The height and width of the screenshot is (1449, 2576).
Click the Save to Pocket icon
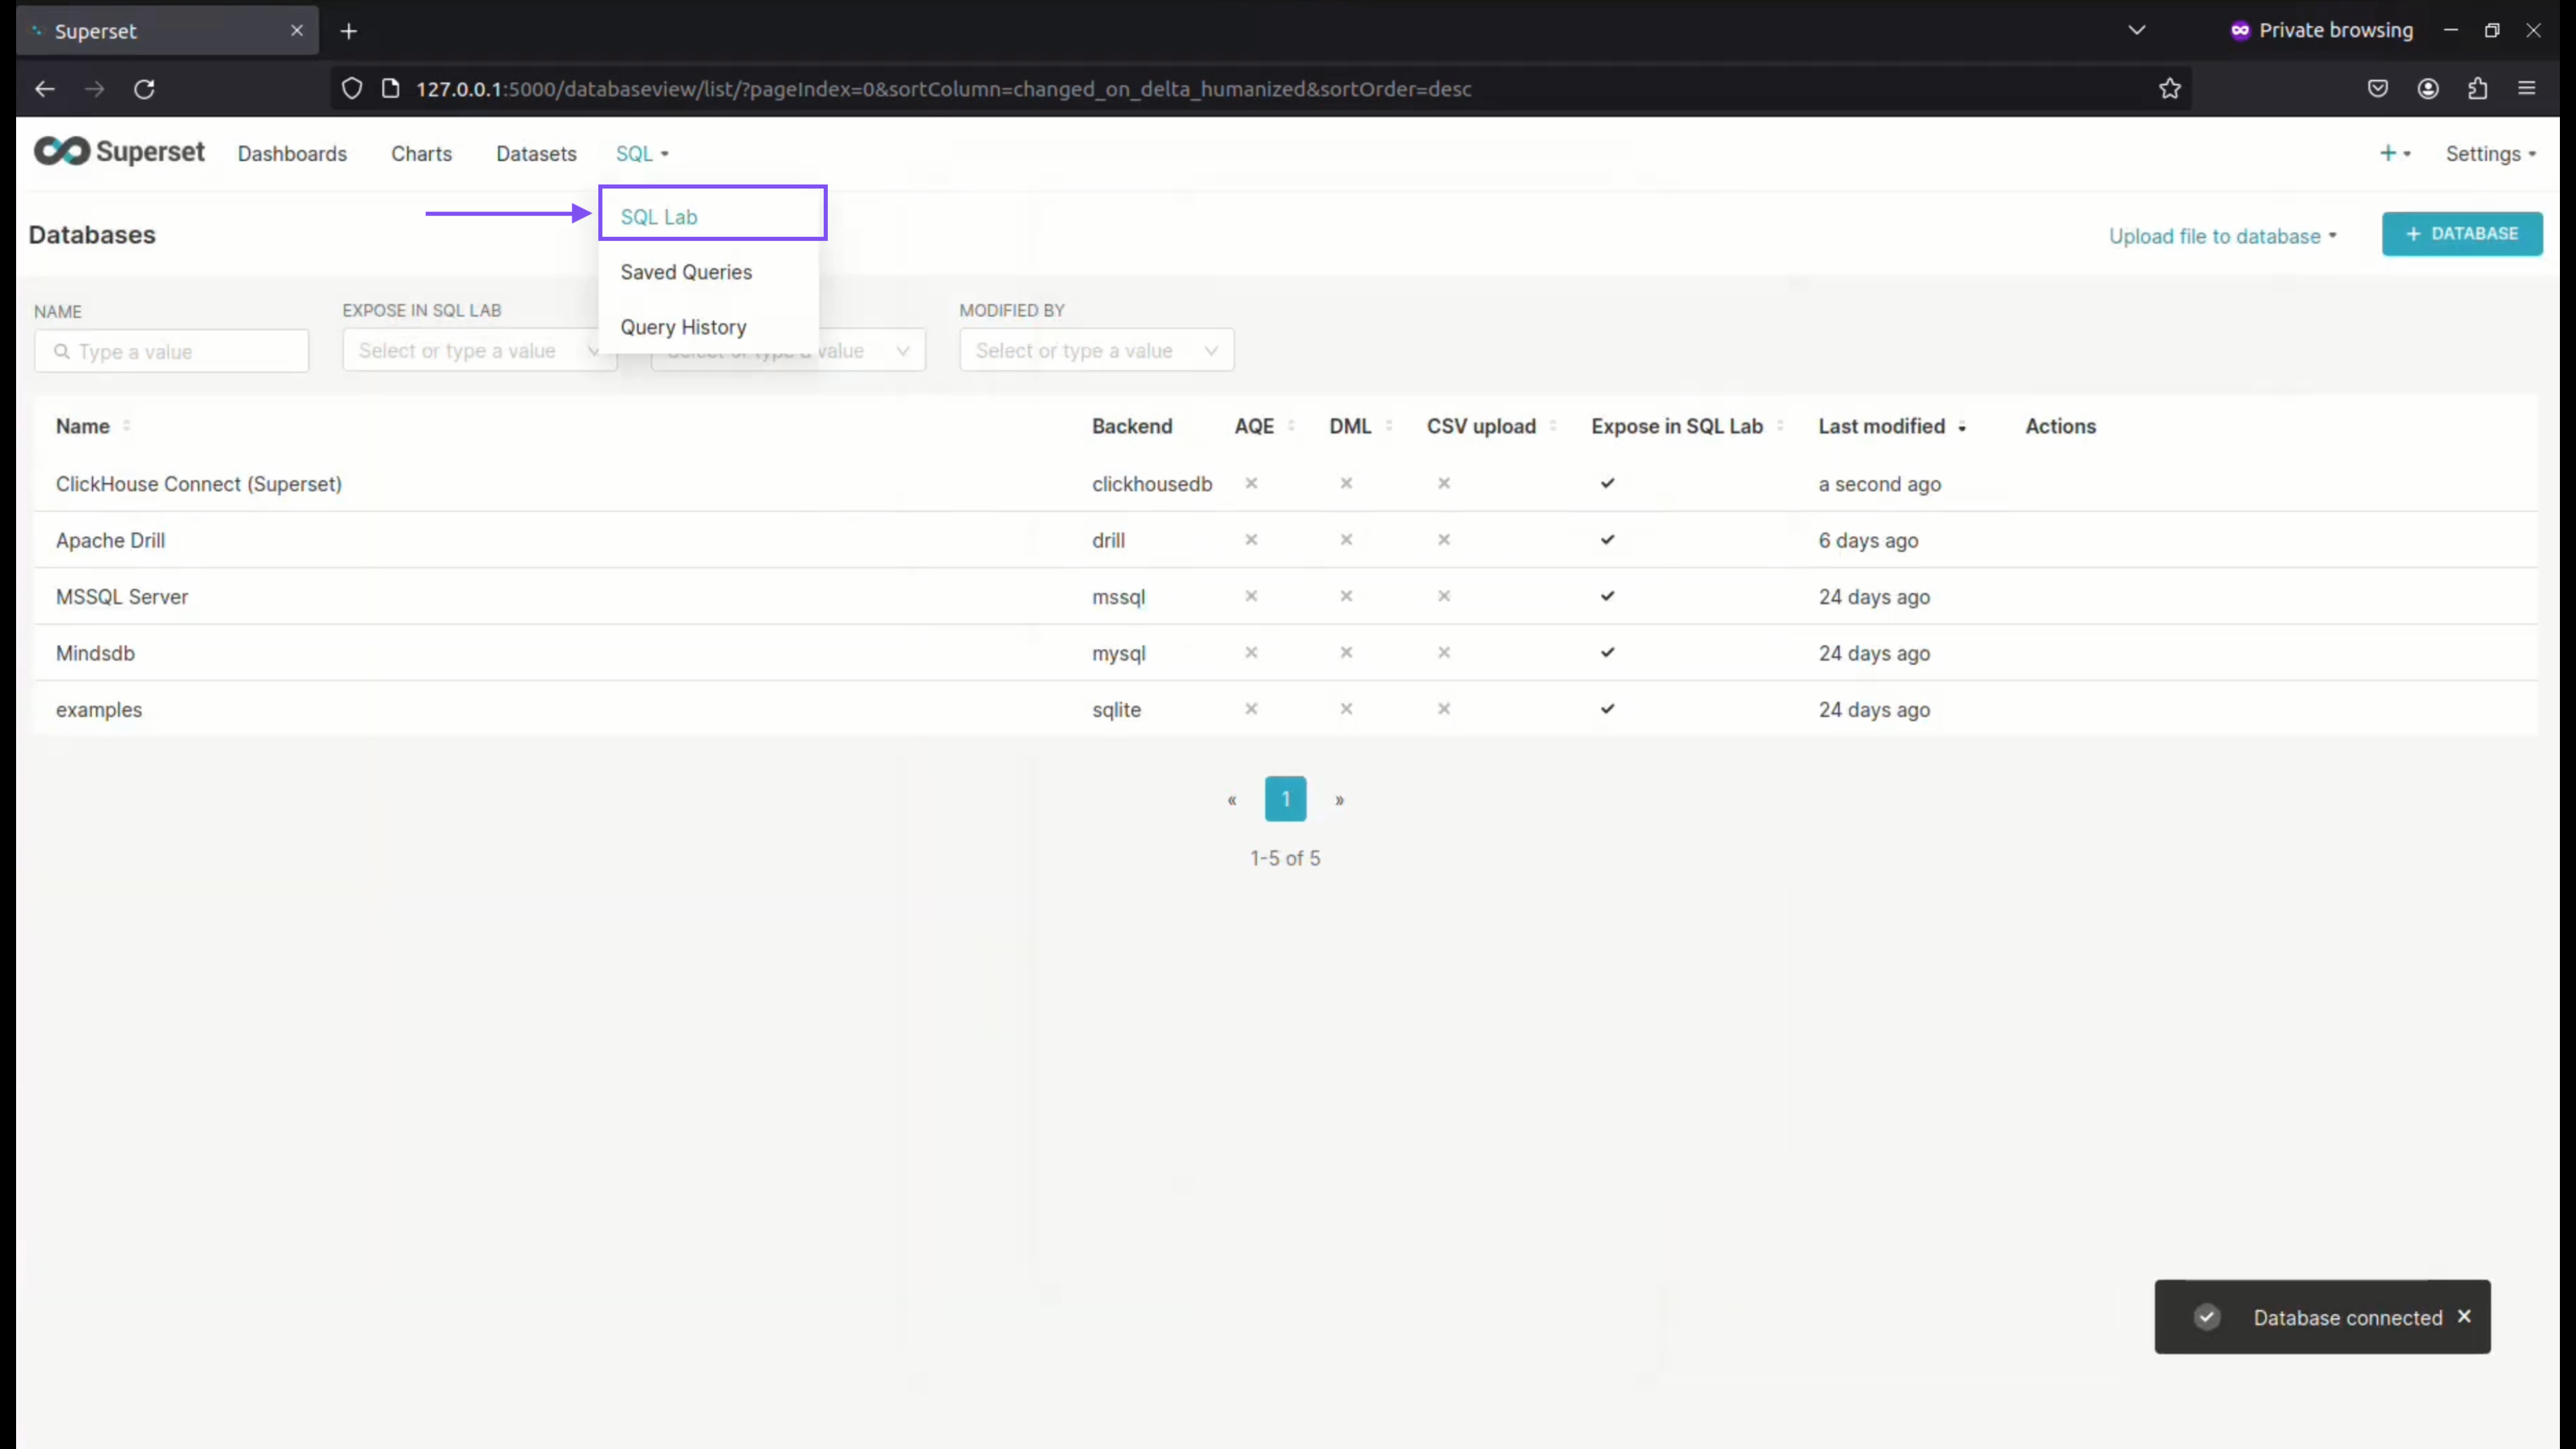2378,89
